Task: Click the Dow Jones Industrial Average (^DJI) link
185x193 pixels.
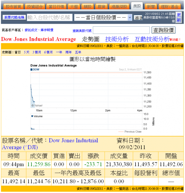Action: click(50, 144)
